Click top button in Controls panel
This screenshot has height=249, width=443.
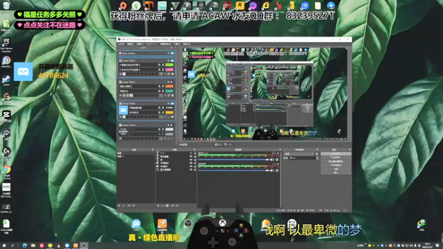(x=336, y=154)
